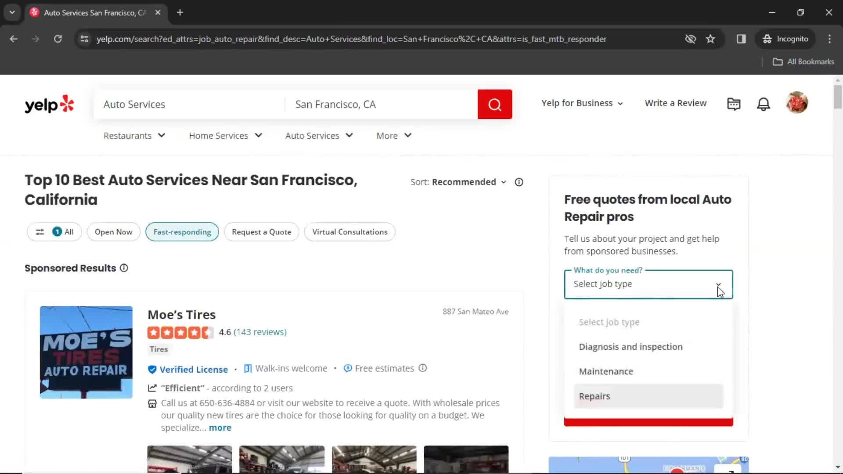Click more link on Moe's Tires listing
The image size is (843, 474).
click(220, 427)
